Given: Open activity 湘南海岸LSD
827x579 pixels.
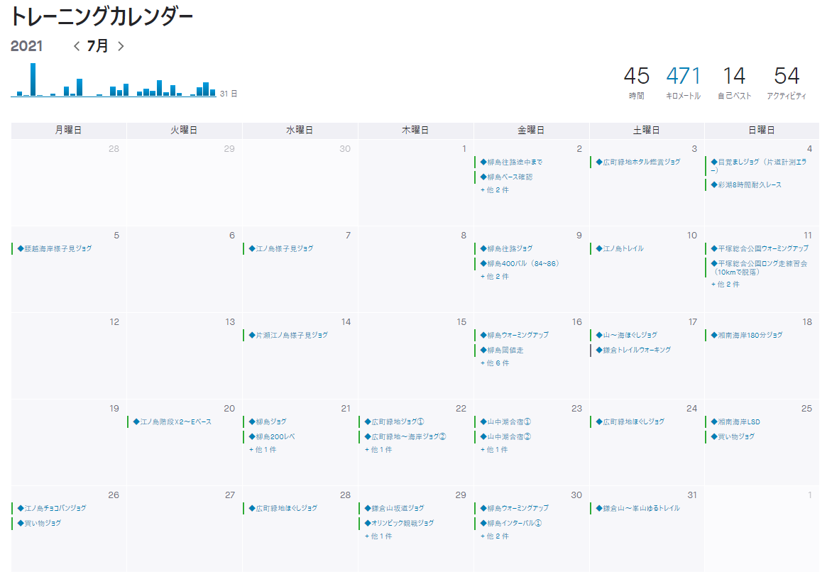Looking at the screenshot, I should pyautogui.click(x=735, y=422).
